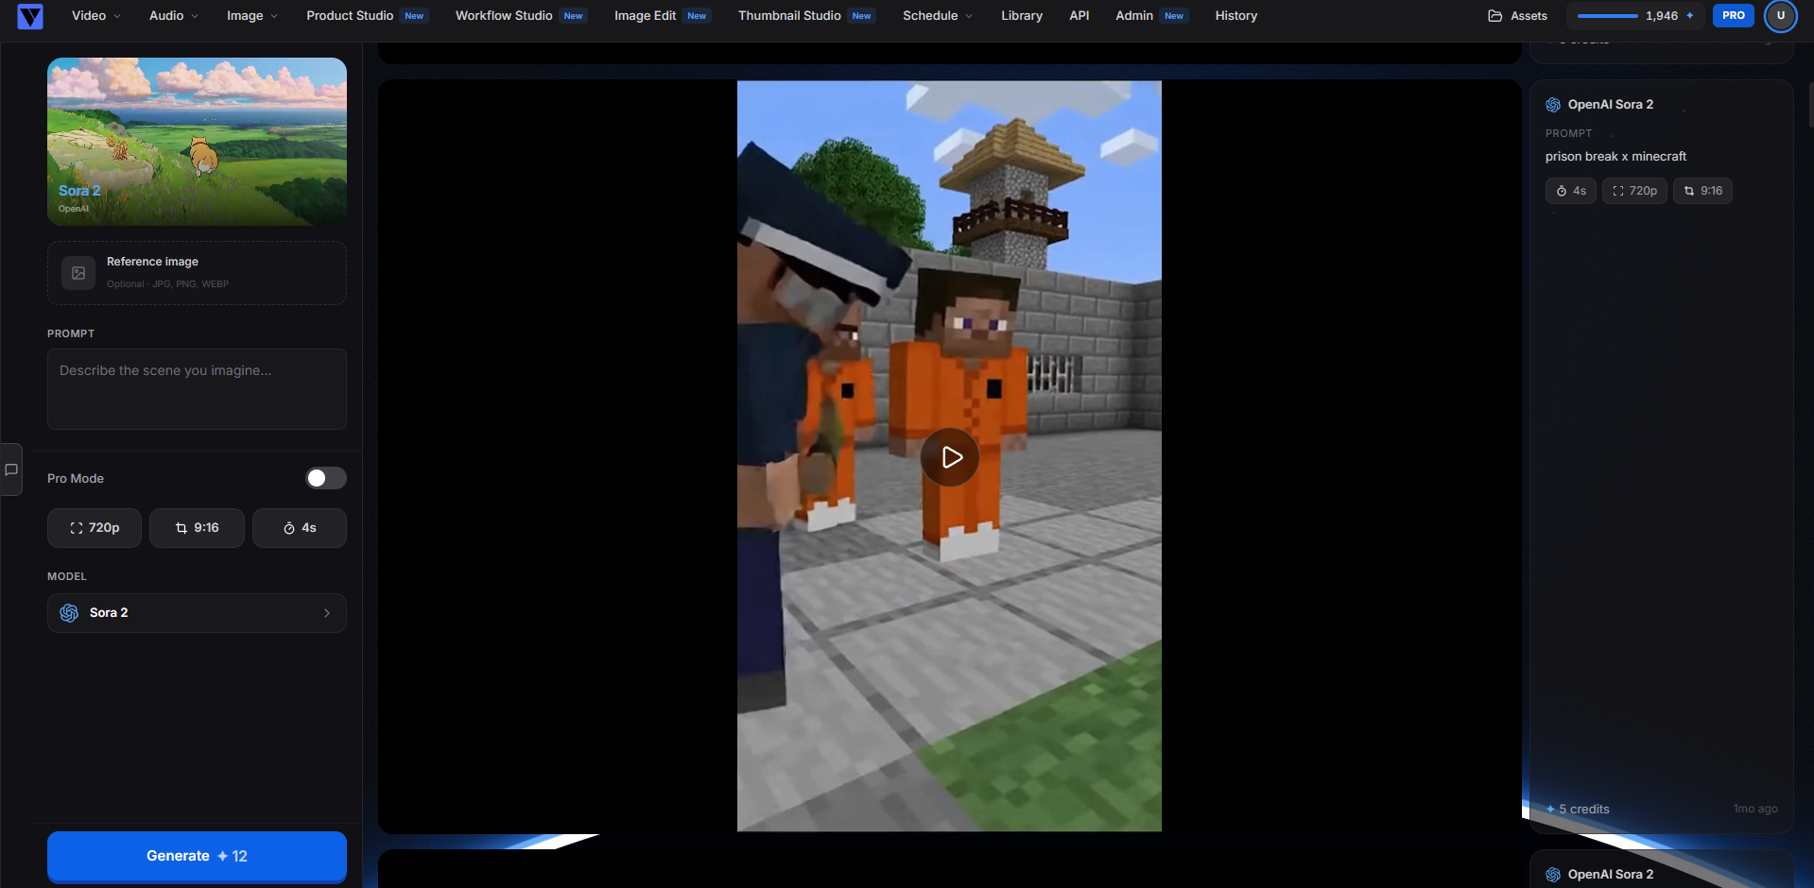Expand the Sora 2 model selector
The width and height of the screenshot is (1814, 888).
tap(196, 613)
